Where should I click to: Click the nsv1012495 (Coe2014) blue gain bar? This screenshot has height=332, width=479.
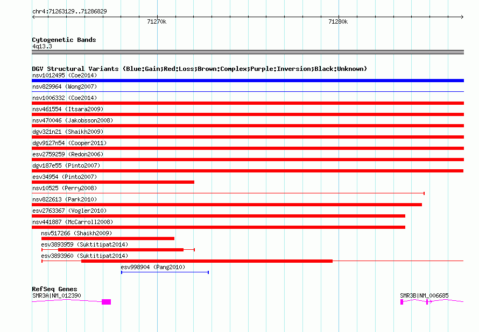click(x=248, y=81)
